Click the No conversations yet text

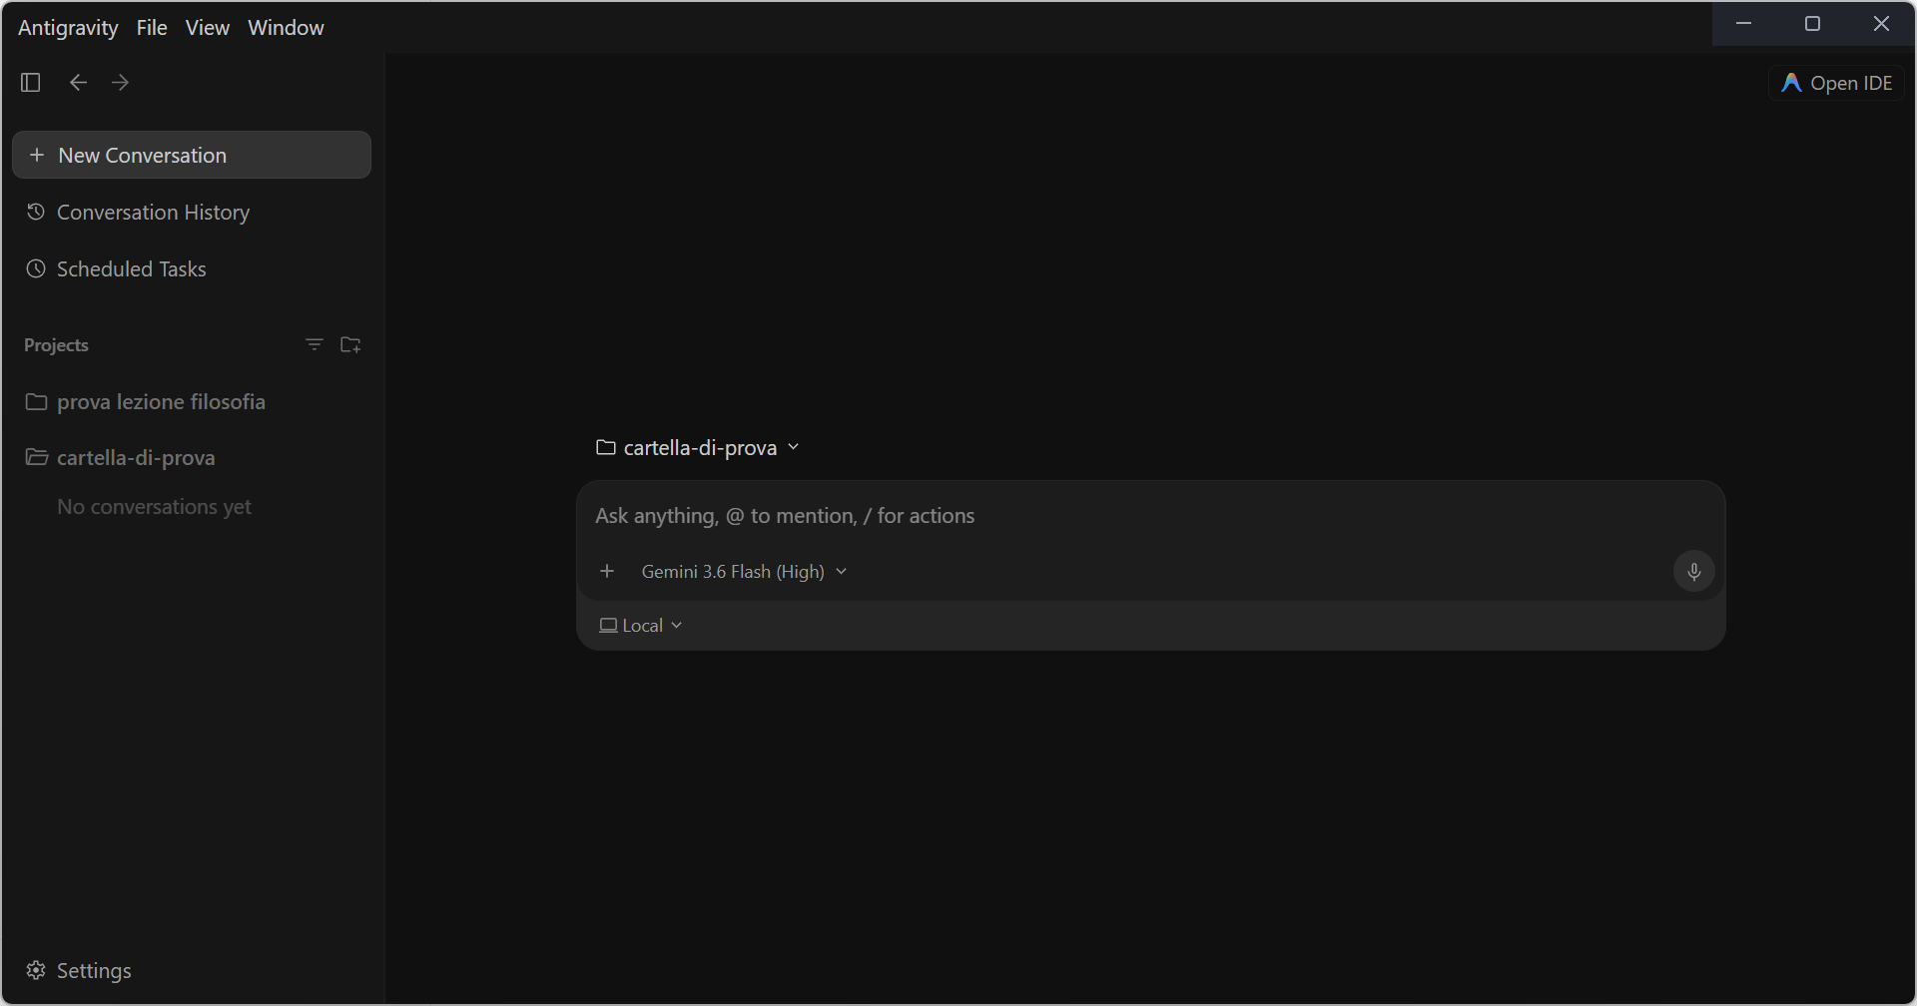pyautogui.click(x=154, y=507)
